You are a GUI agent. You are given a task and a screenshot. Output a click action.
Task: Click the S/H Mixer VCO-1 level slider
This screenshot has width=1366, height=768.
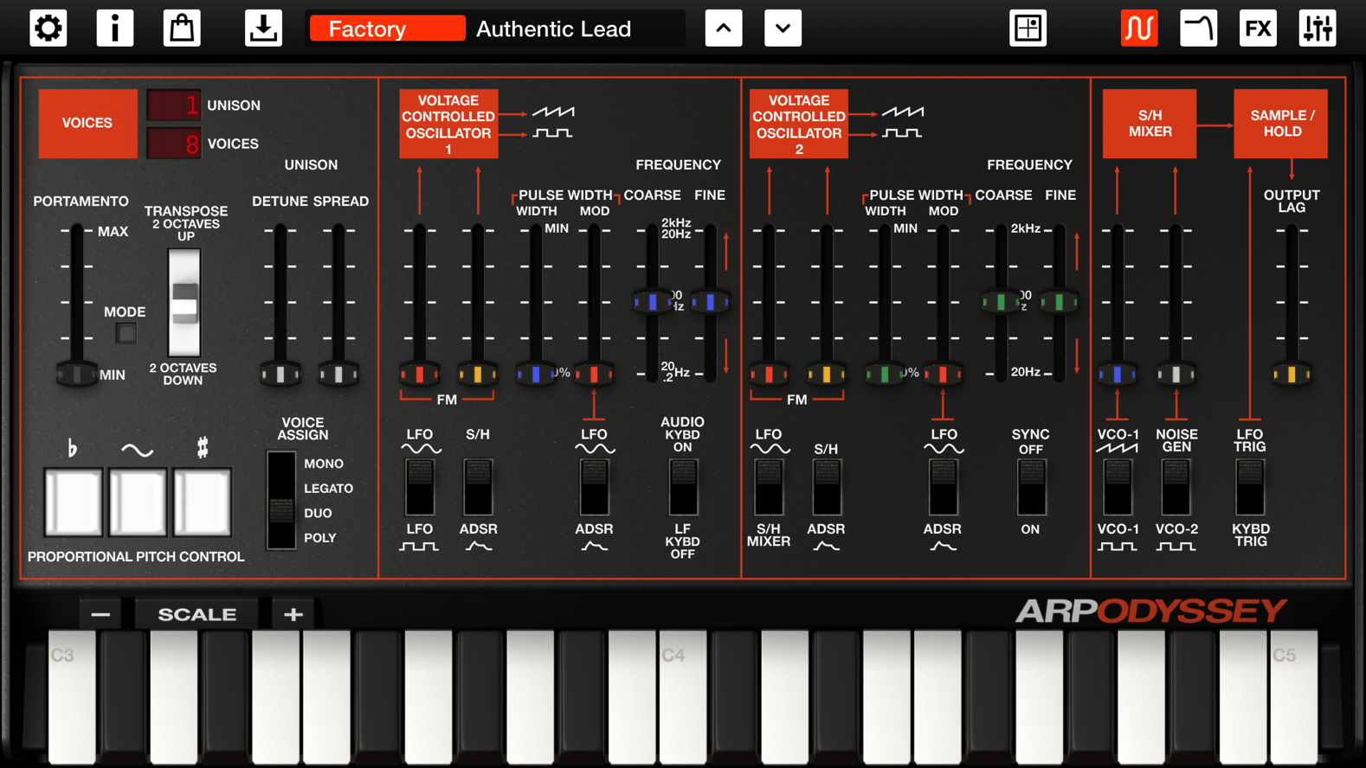pyautogui.click(x=1118, y=374)
